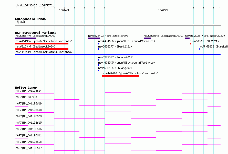The width and height of the screenshot is (228, 154).
Task: Select the RefSeq Genes track title
Action: coord(26,88)
